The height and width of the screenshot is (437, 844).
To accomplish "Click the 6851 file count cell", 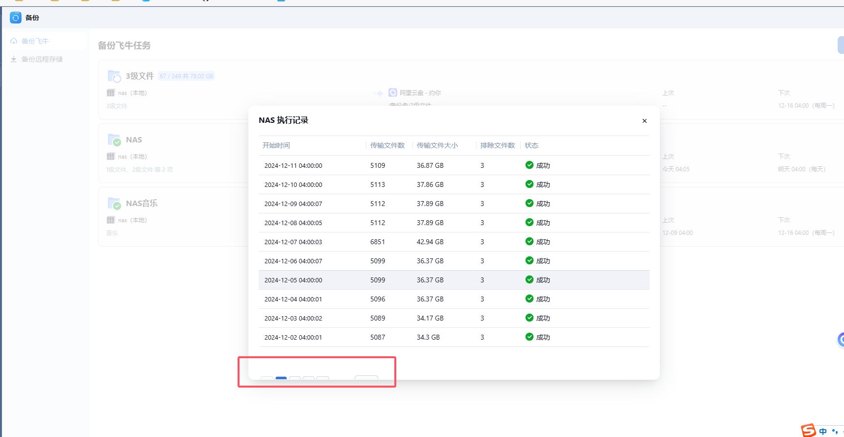I will click(378, 242).
